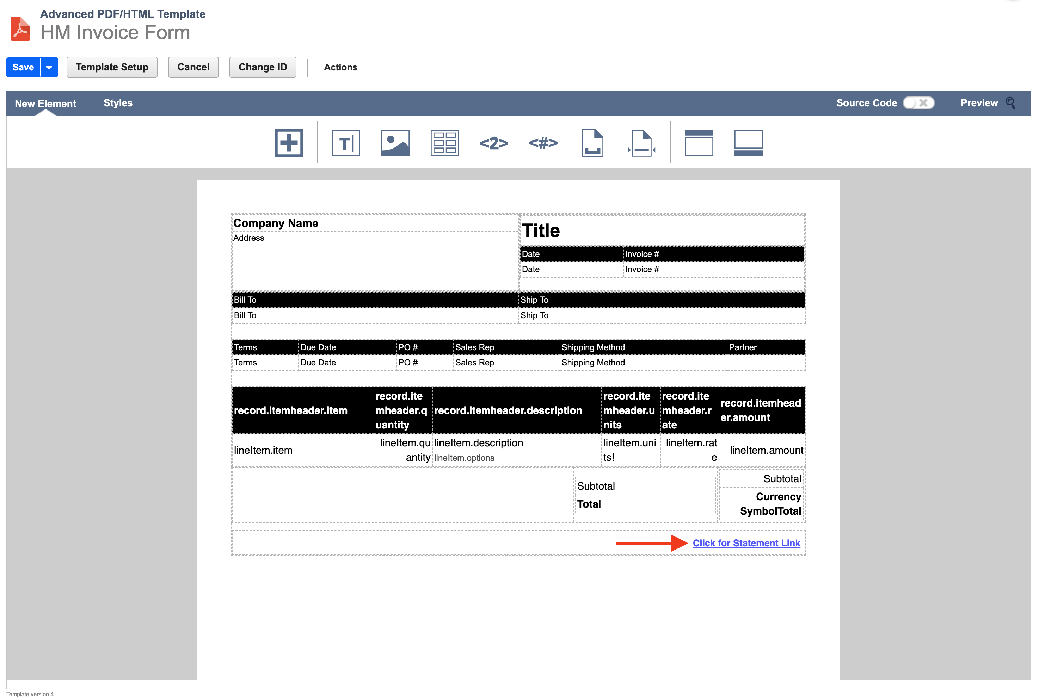This screenshot has width=1039, height=697.
Task: Select the page footer element icon
Action: tap(749, 143)
